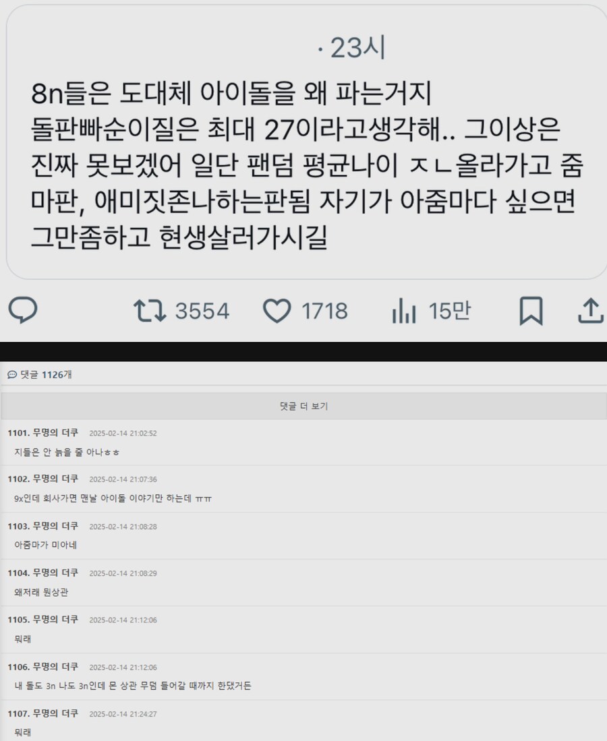Click the retweet arrows icon
Image resolution: width=607 pixels, height=741 pixels.
[150, 310]
